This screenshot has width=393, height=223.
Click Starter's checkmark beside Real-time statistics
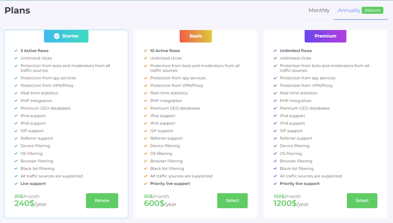pos(16,93)
